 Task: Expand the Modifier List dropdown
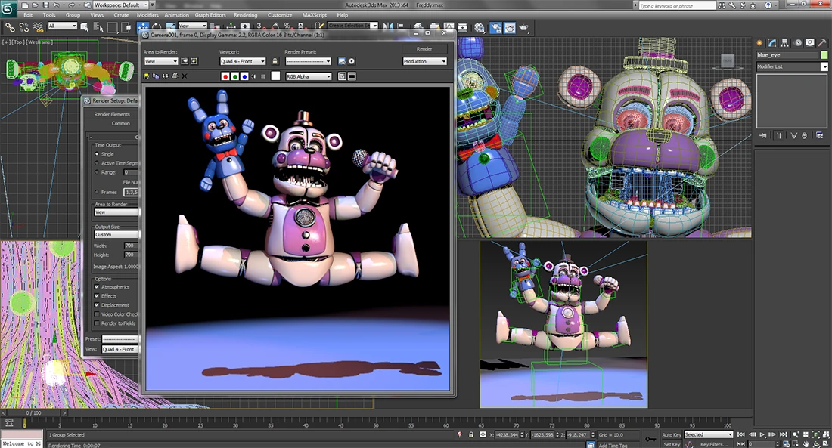[824, 67]
